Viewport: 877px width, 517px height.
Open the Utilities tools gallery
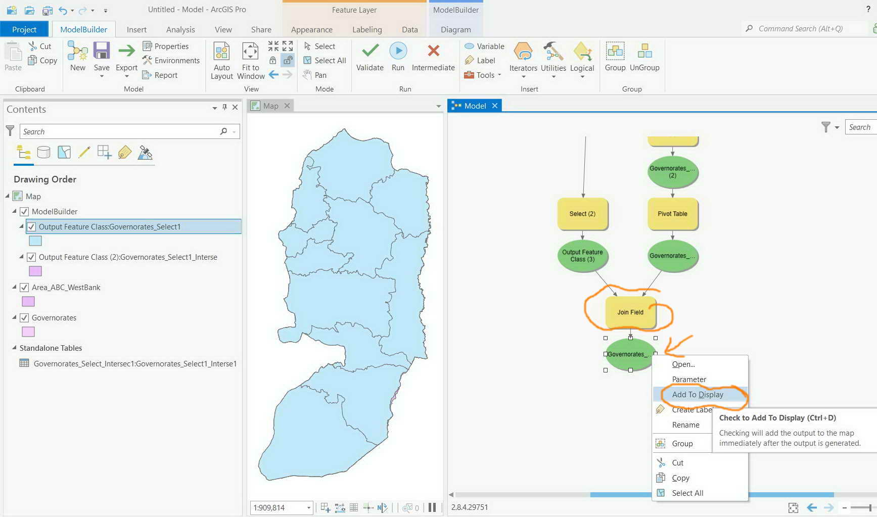[x=553, y=61]
